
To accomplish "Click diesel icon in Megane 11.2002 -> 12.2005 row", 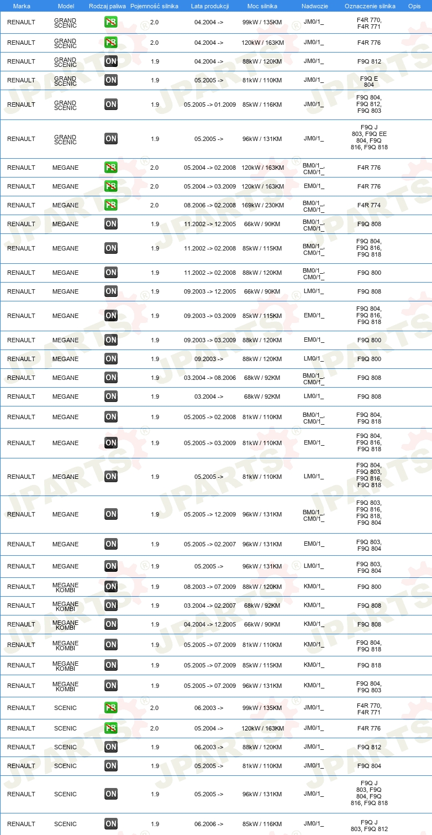I will pyautogui.click(x=111, y=224).
